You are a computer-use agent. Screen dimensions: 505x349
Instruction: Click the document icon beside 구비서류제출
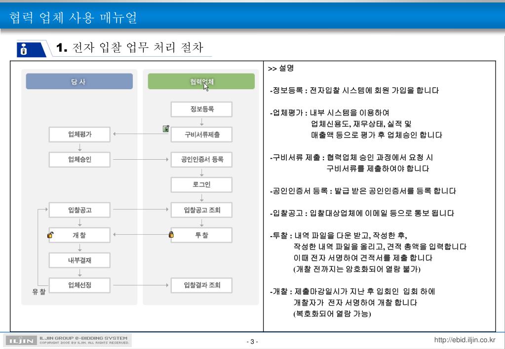tap(166, 129)
